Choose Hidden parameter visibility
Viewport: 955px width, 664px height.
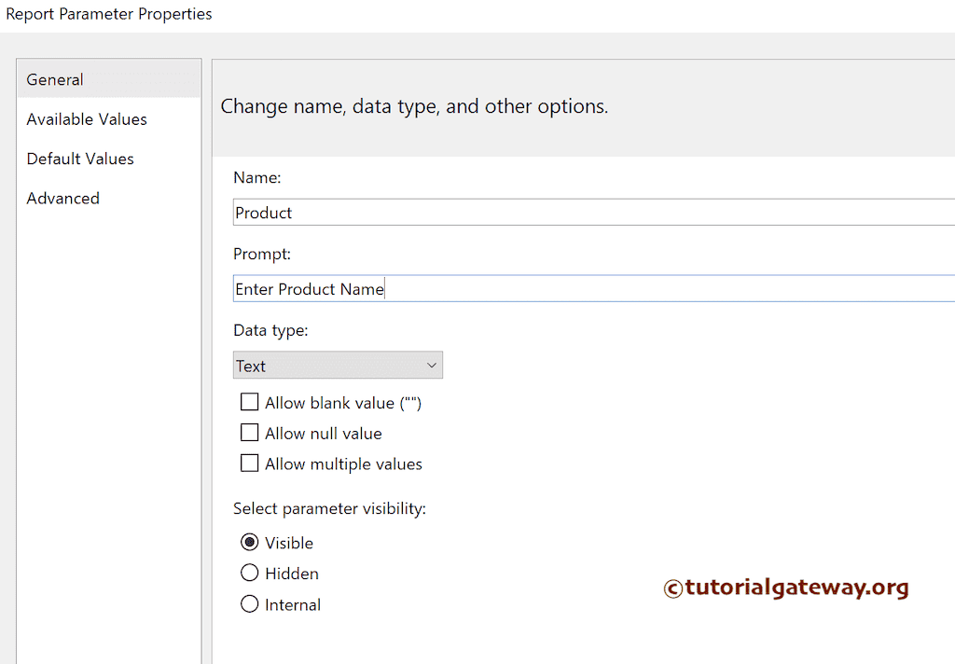pyautogui.click(x=250, y=574)
